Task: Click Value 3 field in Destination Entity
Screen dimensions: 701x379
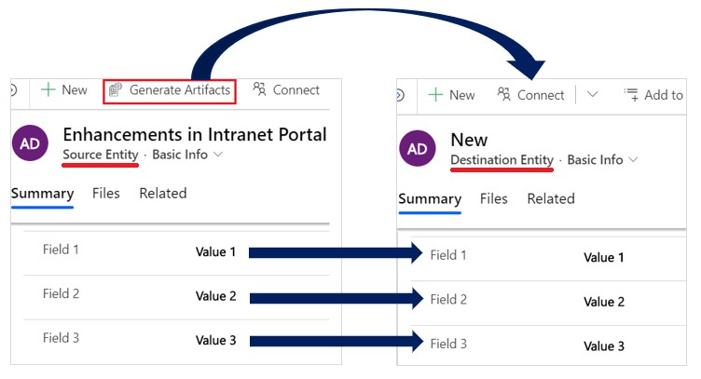Action: tap(603, 346)
